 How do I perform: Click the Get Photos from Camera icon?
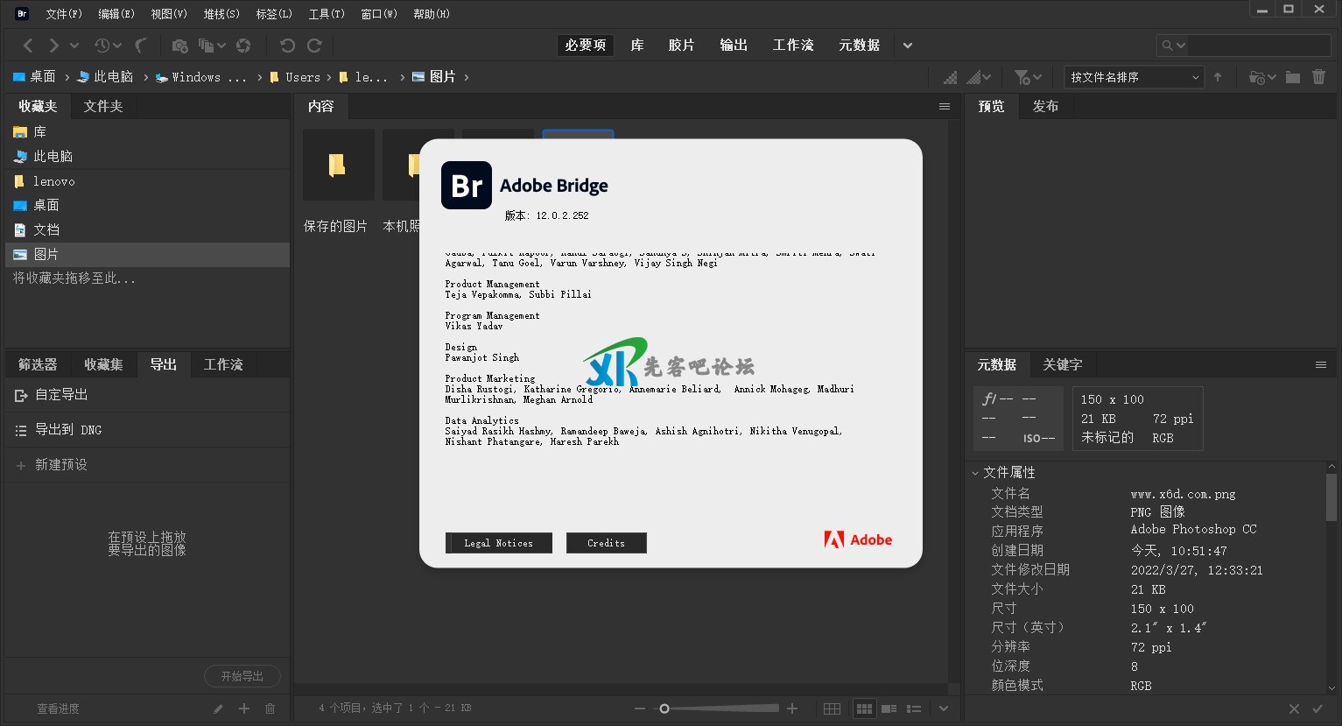click(179, 46)
